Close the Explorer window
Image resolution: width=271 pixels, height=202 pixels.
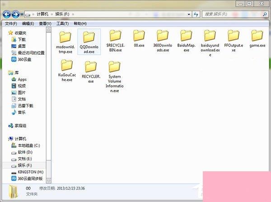262,4
